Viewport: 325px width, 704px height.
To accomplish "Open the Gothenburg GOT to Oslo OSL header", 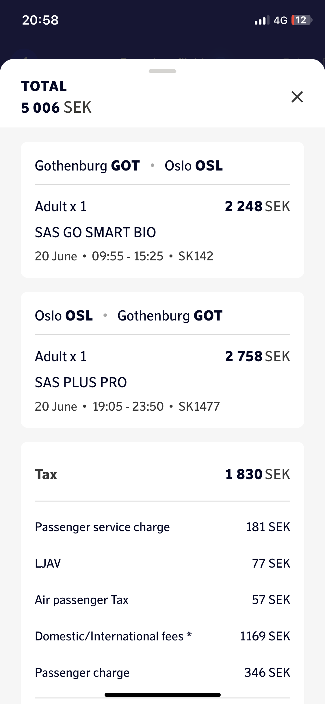I will click(x=129, y=166).
